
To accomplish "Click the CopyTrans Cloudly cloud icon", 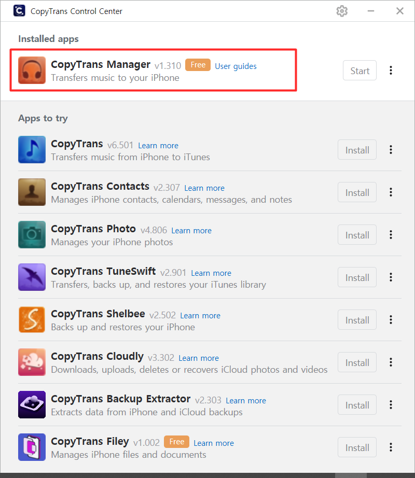I will point(32,362).
